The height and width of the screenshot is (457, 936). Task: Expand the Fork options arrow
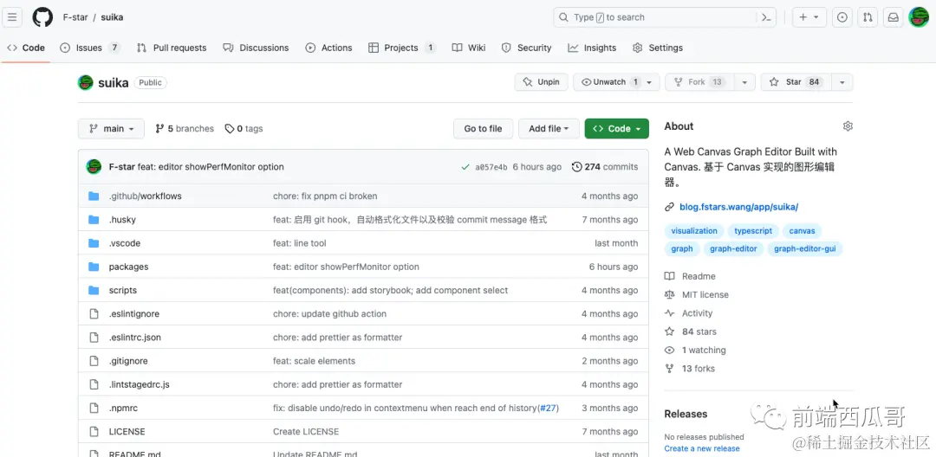coord(744,82)
